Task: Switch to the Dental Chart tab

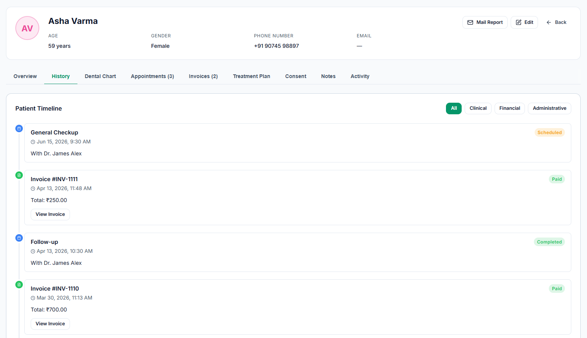Action: pyautogui.click(x=100, y=76)
